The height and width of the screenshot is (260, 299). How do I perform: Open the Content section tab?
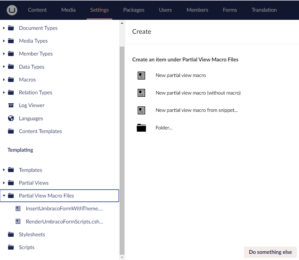pos(37,10)
